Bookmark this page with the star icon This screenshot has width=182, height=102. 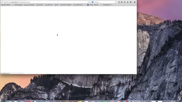tap(119, 2)
